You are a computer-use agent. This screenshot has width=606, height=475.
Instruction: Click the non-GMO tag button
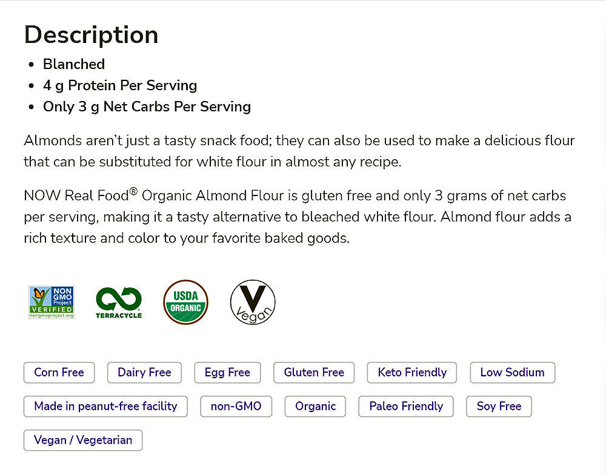click(x=236, y=406)
